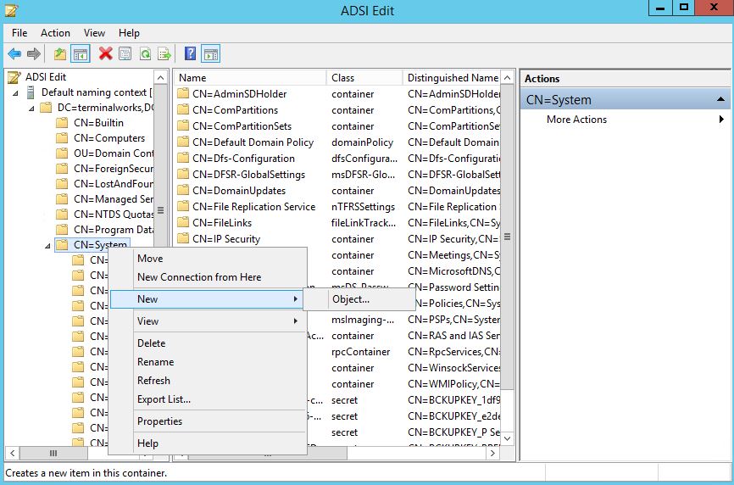Screen dimensions: 734x485
Task: Toggle Show/Hide Console Tree toolbar icon
Action: tap(80, 54)
